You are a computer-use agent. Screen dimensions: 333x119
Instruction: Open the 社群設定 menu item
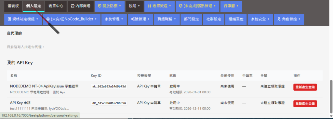pyautogui.click(x=214, y=19)
